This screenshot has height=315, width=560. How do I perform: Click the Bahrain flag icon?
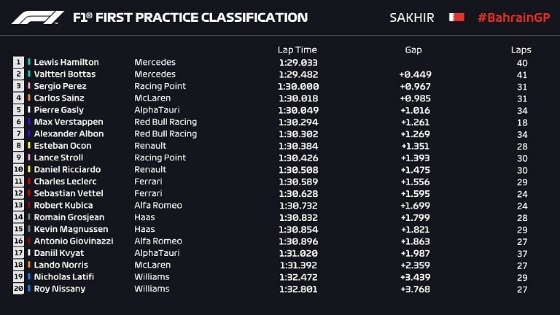tap(456, 17)
